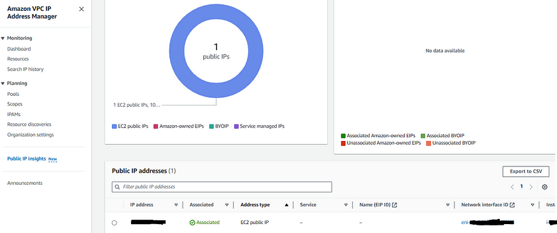Go to Search IP history
This screenshot has height=233, width=557.
click(x=25, y=69)
